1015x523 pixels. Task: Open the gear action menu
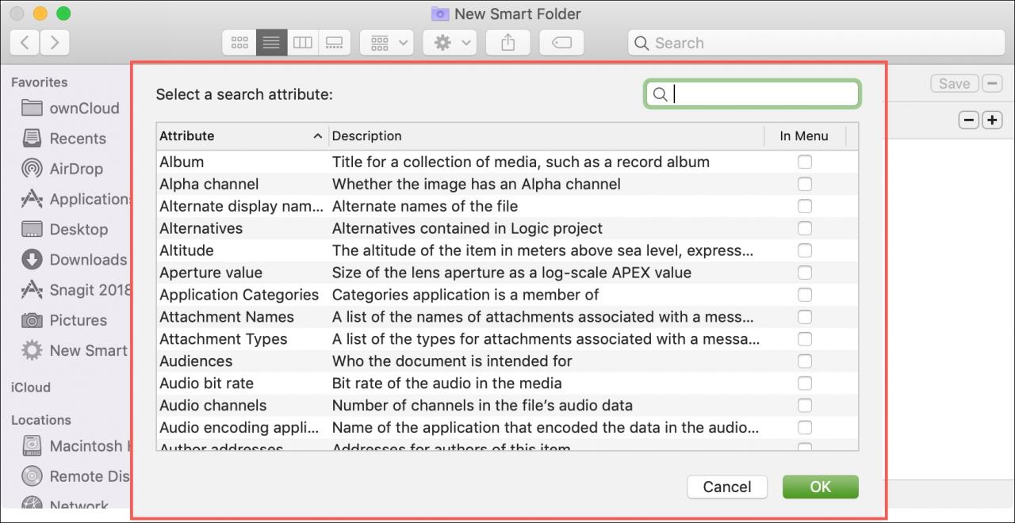[449, 43]
